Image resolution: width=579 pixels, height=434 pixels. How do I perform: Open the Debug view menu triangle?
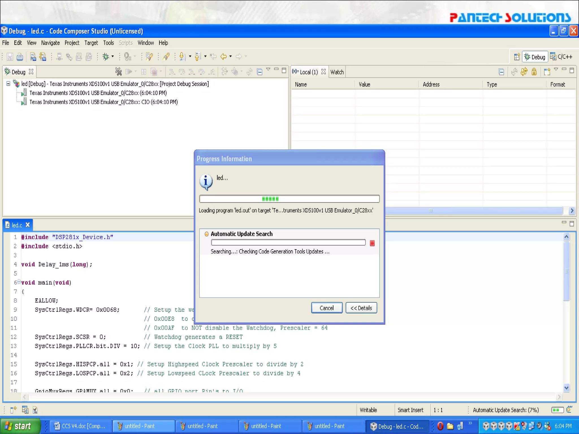268,69
